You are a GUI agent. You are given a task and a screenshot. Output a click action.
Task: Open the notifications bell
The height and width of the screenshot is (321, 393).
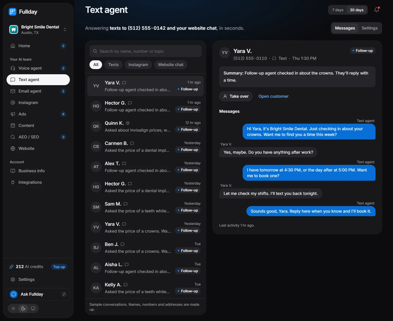(x=377, y=10)
